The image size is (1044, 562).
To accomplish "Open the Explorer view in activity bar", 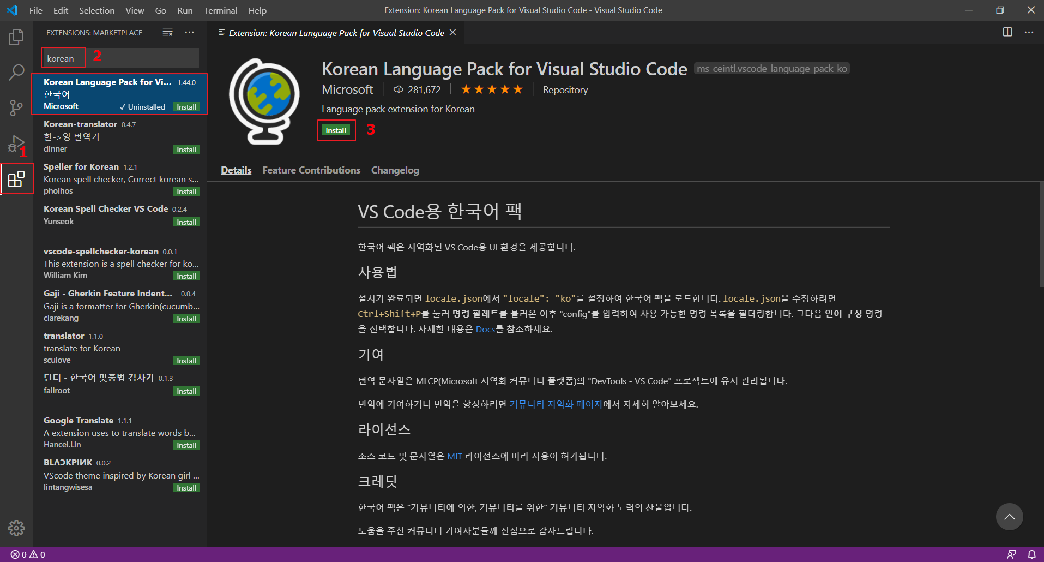I will click(16, 37).
